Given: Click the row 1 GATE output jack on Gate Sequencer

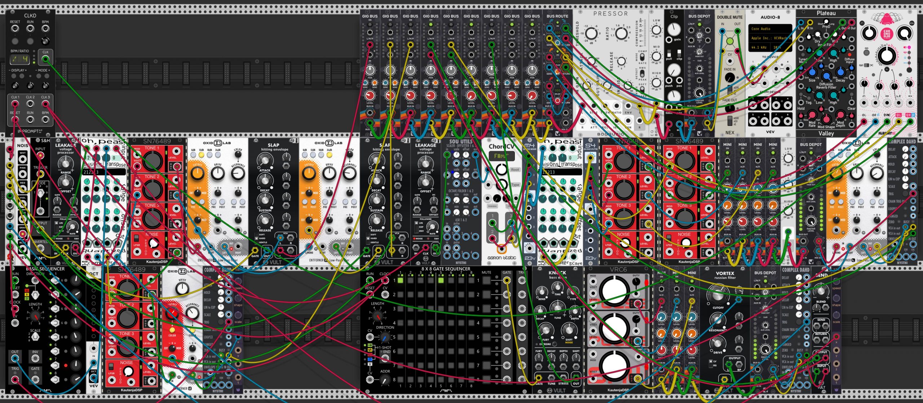Looking at the screenshot, I should coord(507,280).
